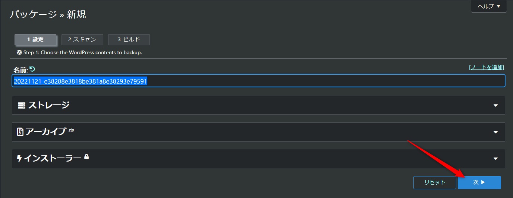Screen dimensions: 513x198
Task: Click the unlocked padlock icon beside インストーラー
Action: pyautogui.click(x=86, y=157)
